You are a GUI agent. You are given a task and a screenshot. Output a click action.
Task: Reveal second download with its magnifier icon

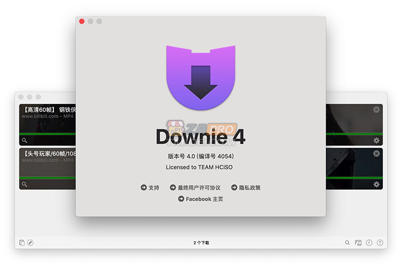[x=24, y=184]
